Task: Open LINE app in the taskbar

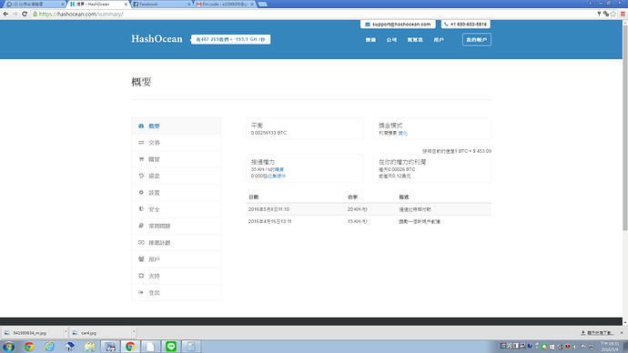Action: click(x=171, y=347)
